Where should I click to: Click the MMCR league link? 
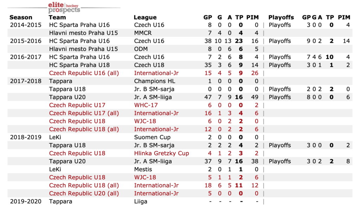pos(143,33)
